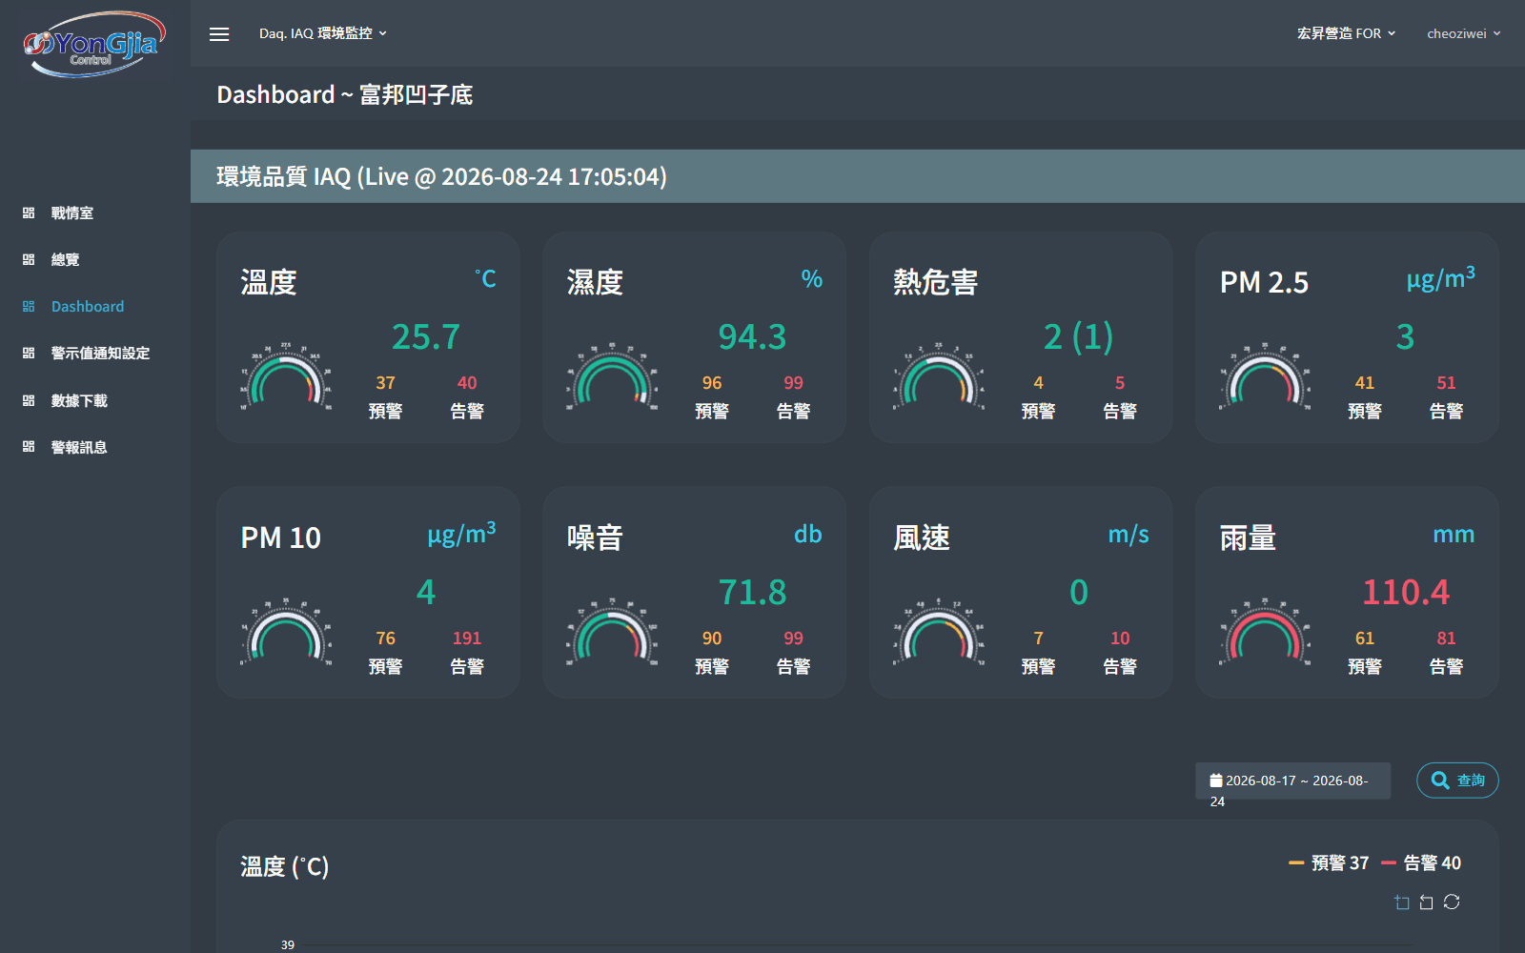Click the 191 告警 threshold value

467,639
